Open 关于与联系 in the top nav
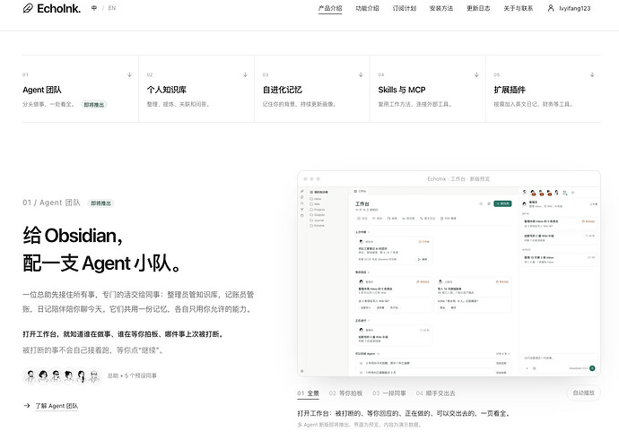The width and height of the screenshot is (619, 440). 519,8
